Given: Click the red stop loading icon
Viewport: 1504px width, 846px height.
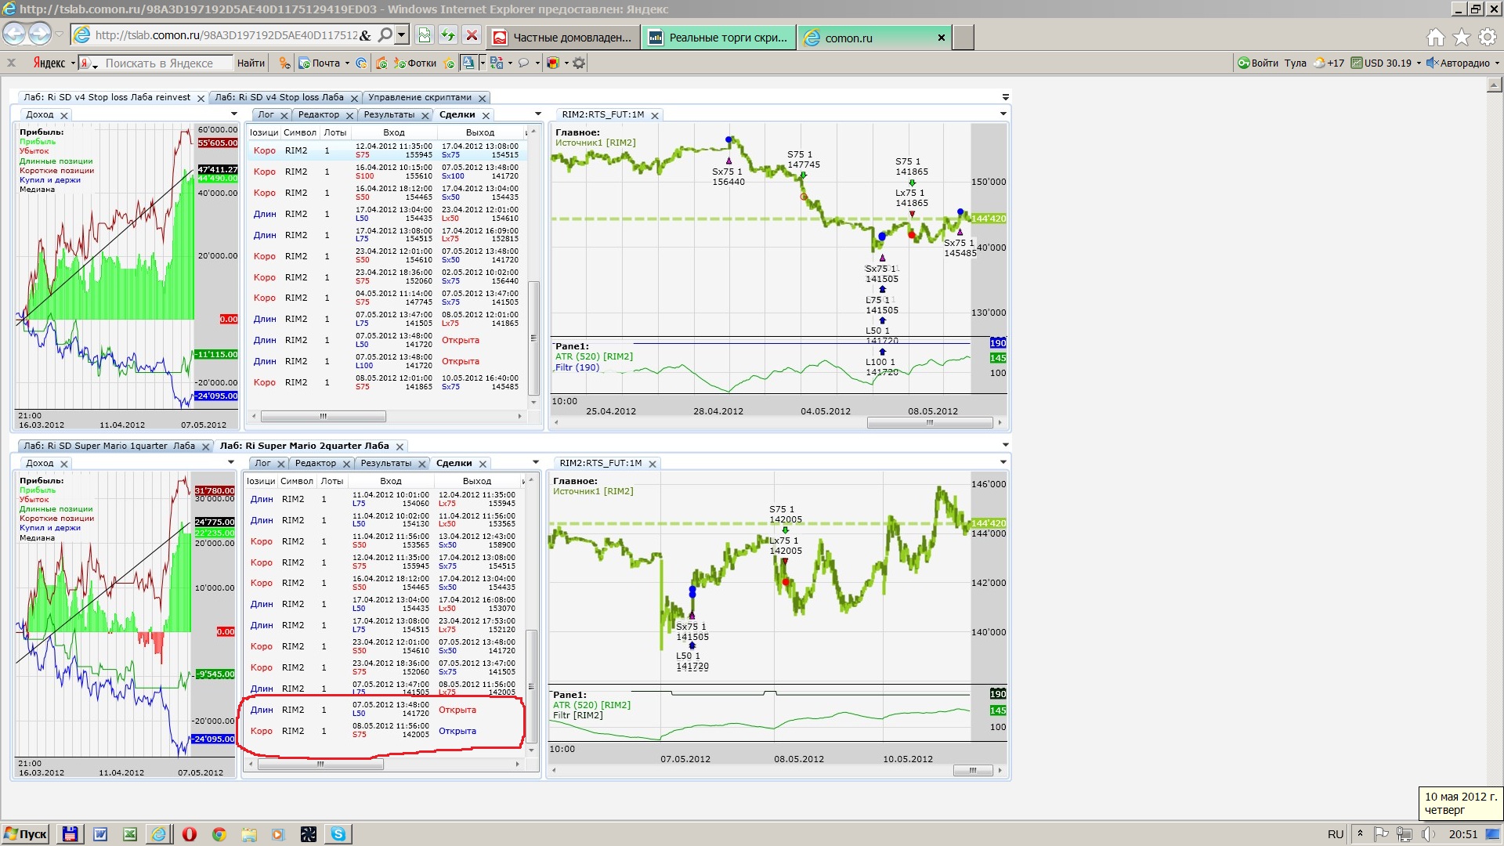Looking at the screenshot, I should (472, 35).
